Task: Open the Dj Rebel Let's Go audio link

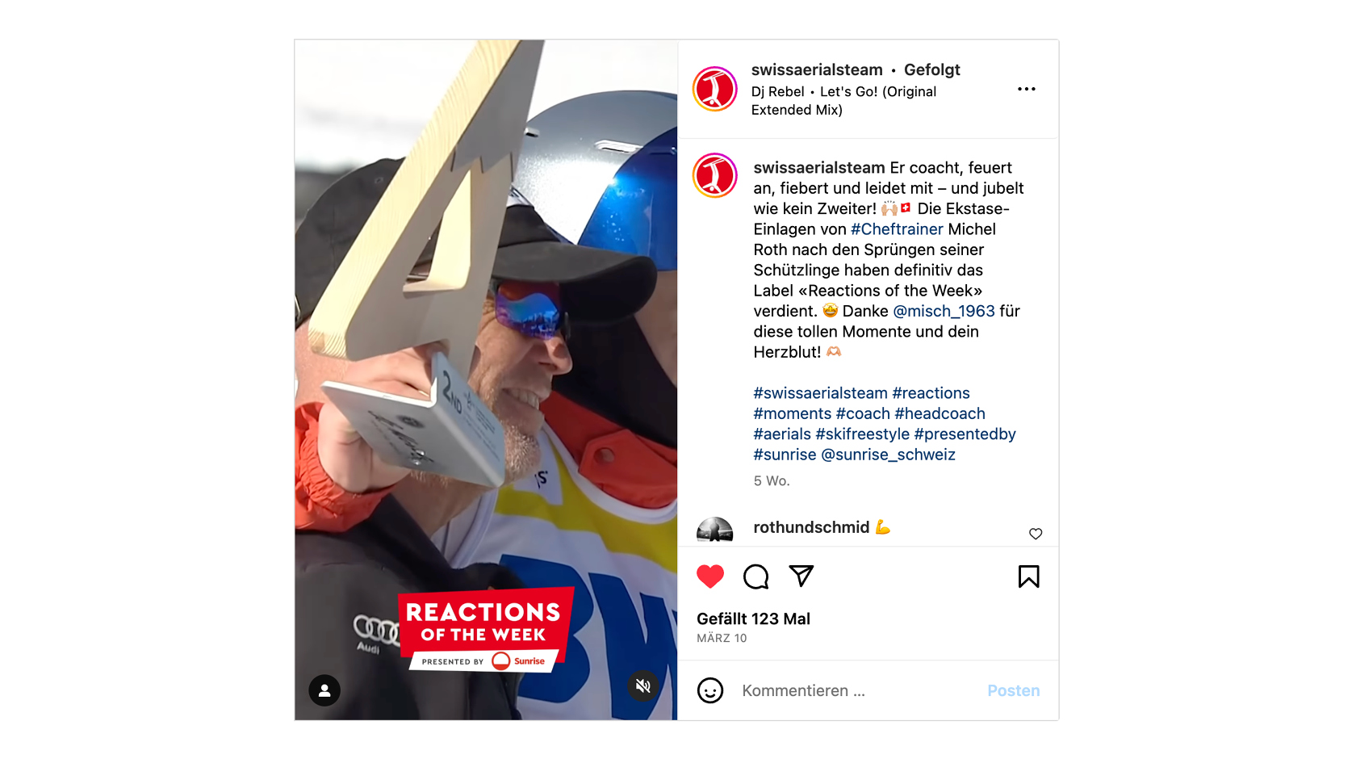Action: (x=843, y=101)
